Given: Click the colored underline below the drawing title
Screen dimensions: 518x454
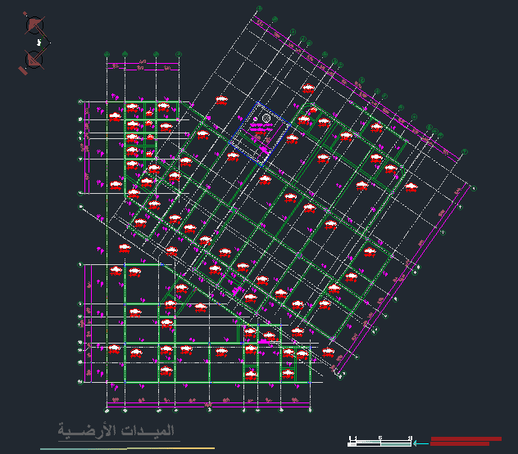Looking at the screenshot, I should 128,448.
